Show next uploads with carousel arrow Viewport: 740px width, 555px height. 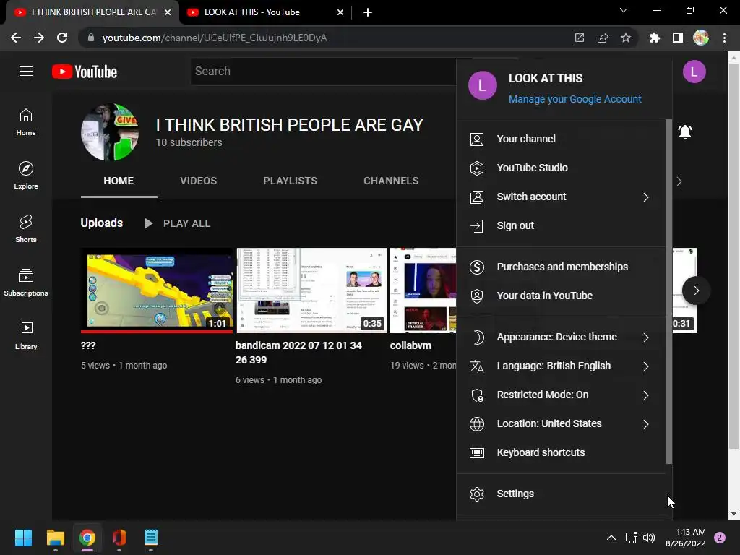pyautogui.click(x=696, y=291)
